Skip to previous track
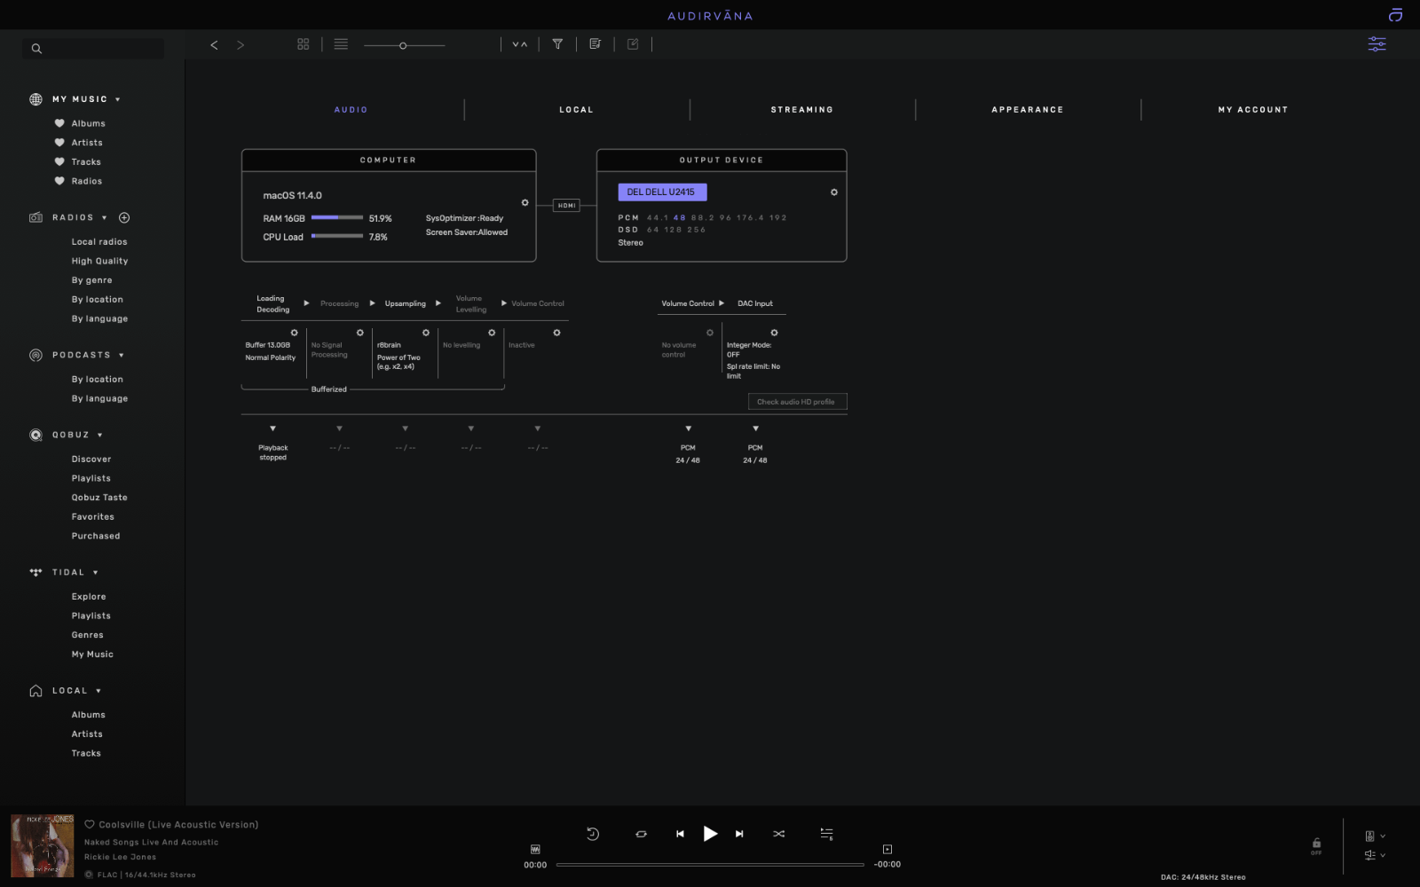1420x887 pixels. [x=680, y=834]
